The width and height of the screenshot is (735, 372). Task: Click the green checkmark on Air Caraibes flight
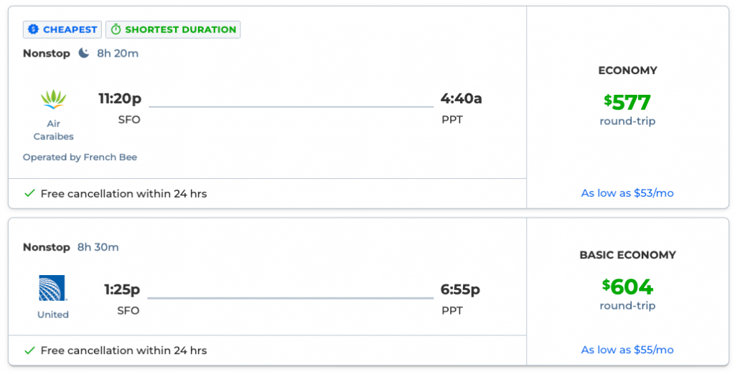coord(29,193)
